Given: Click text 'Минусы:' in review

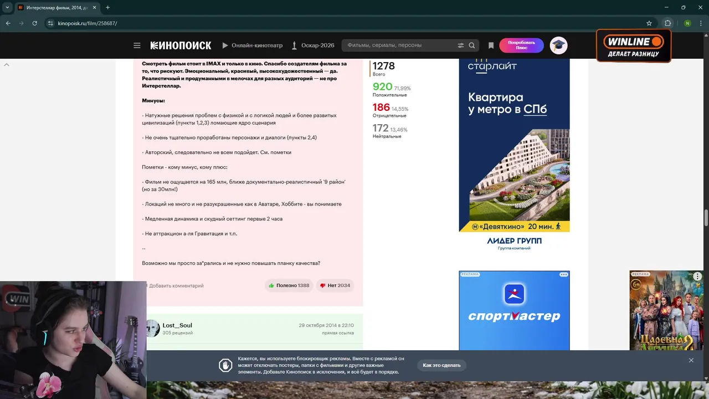Looking at the screenshot, I should click(153, 100).
